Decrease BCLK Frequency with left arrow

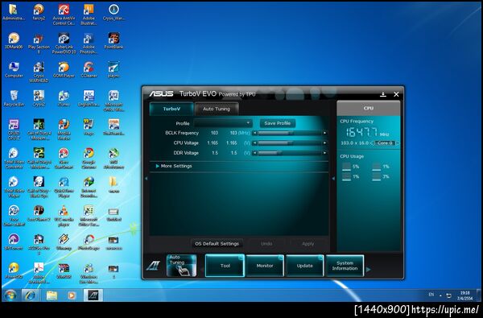click(254, 133)
